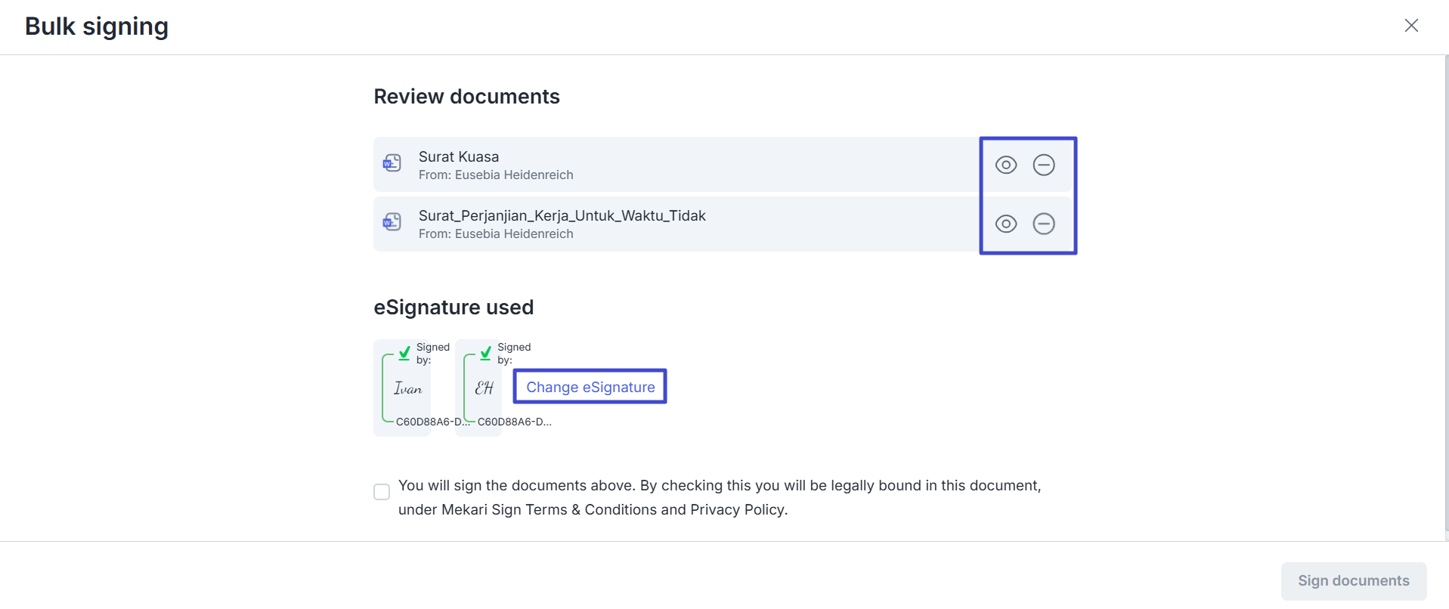Close the Bulk signing dialog

[x=1410, y=26]
